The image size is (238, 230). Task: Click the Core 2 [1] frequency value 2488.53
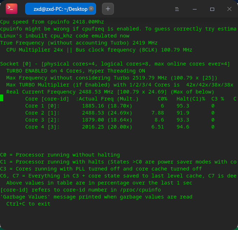(93, 113)
